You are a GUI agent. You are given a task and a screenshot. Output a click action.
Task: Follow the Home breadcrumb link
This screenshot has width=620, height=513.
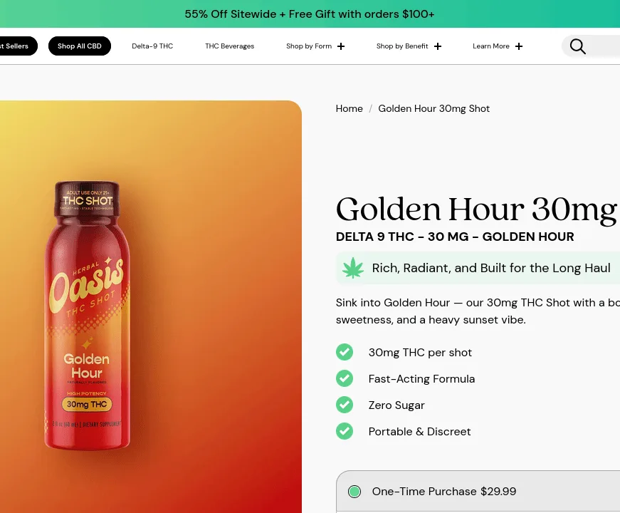(x=349, y=108)
